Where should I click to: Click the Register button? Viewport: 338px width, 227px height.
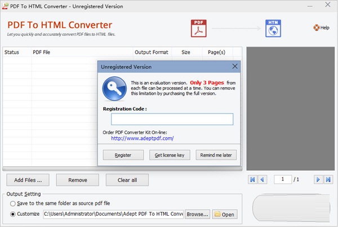click(123, 155)
